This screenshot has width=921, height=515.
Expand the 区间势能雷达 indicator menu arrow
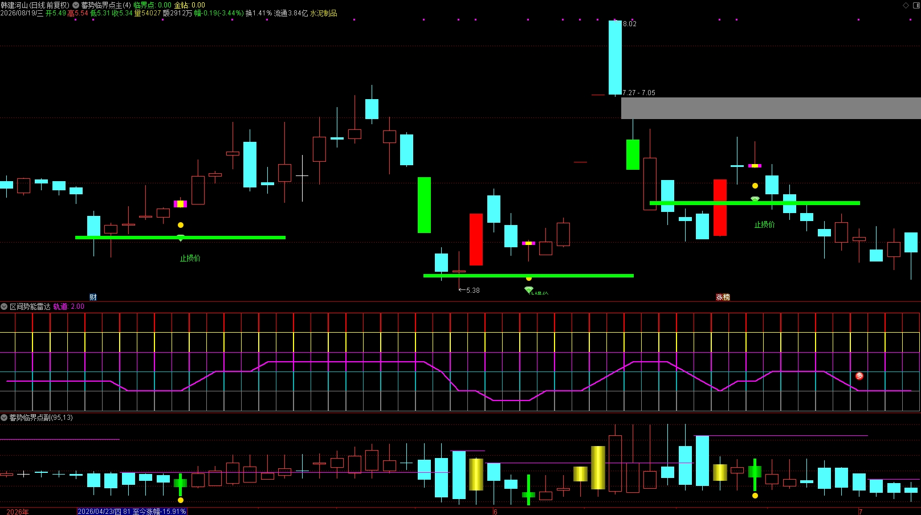pyautogui.click(x=4, y=306)
